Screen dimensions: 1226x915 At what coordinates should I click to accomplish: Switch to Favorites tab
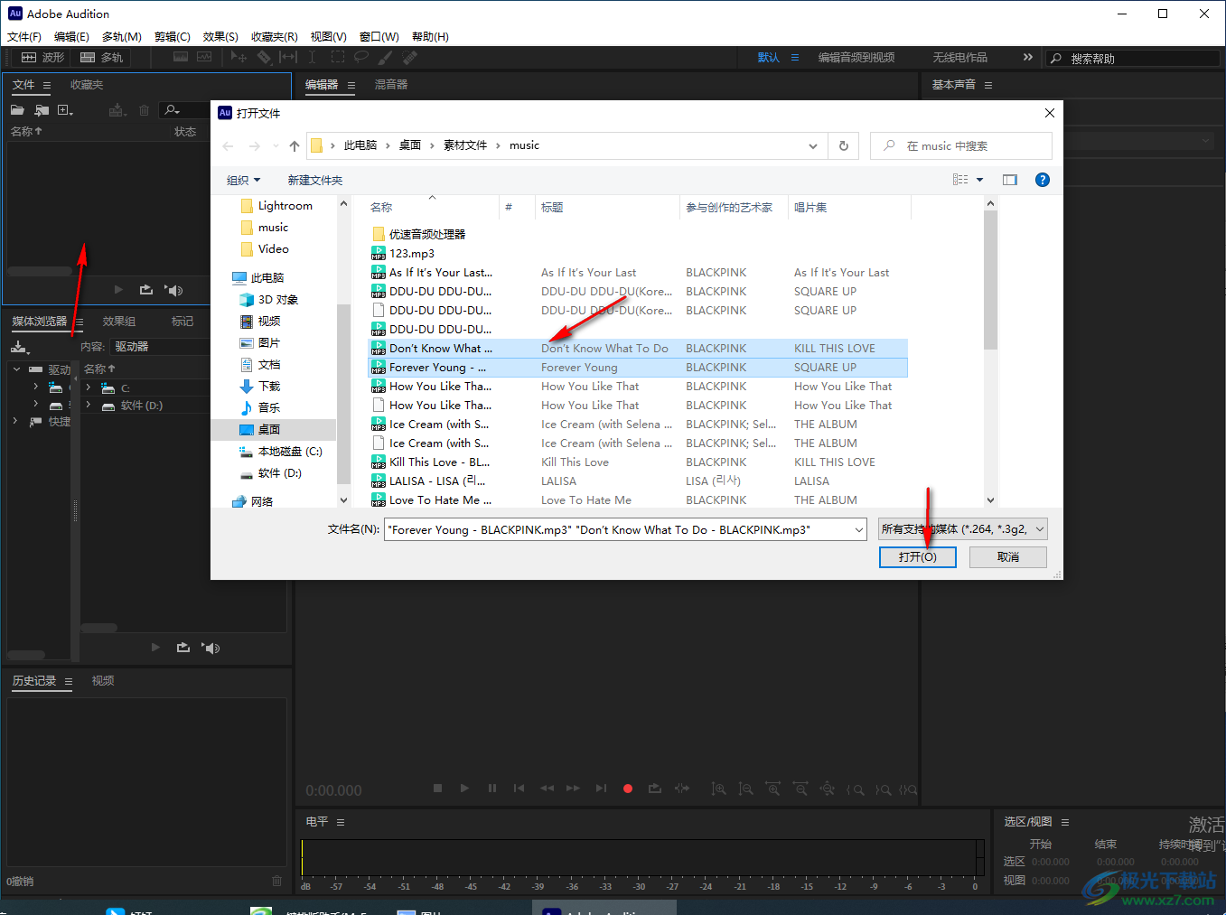[x=87, y=85]
